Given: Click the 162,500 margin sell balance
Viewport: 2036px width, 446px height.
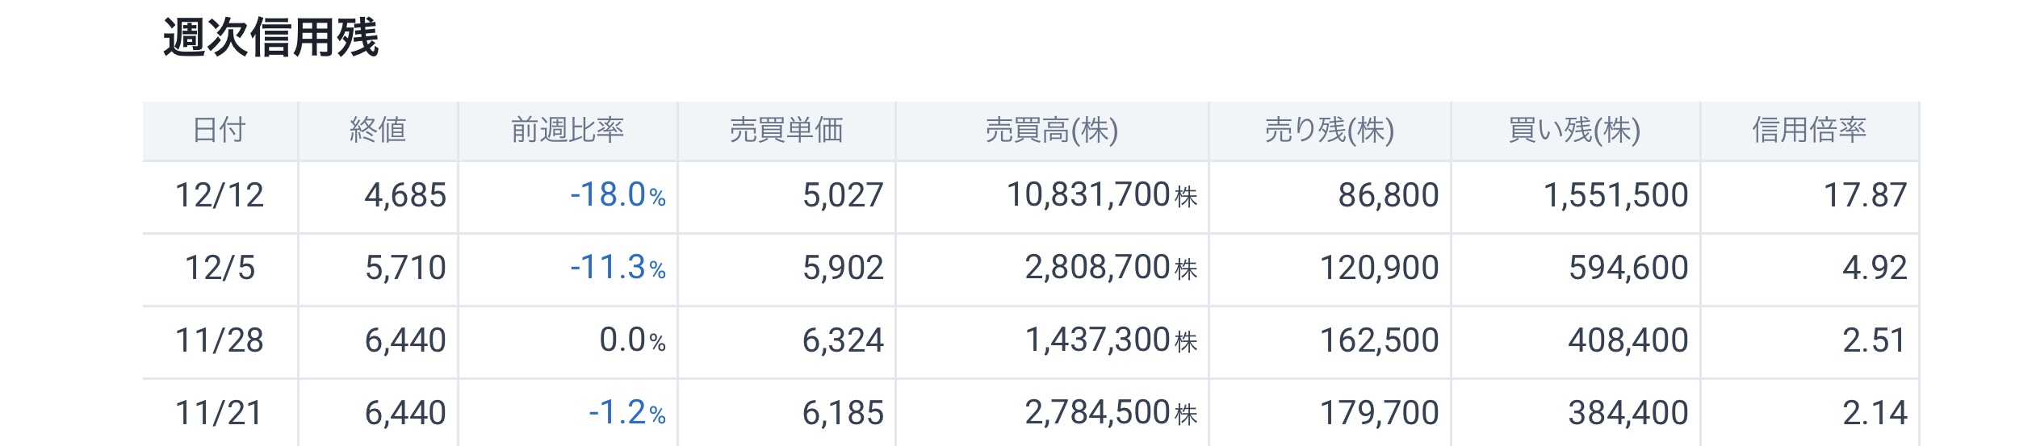Looking at the screenshot, I should 1379,340.
